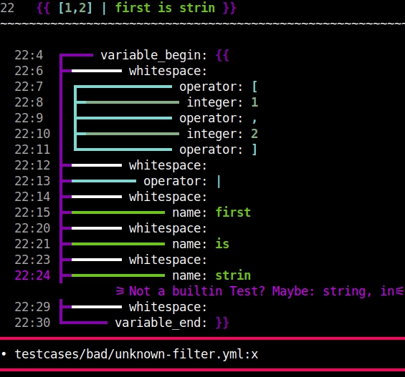Select position label 22:10
Screen dimensions: 405x377
click(32, 134)
